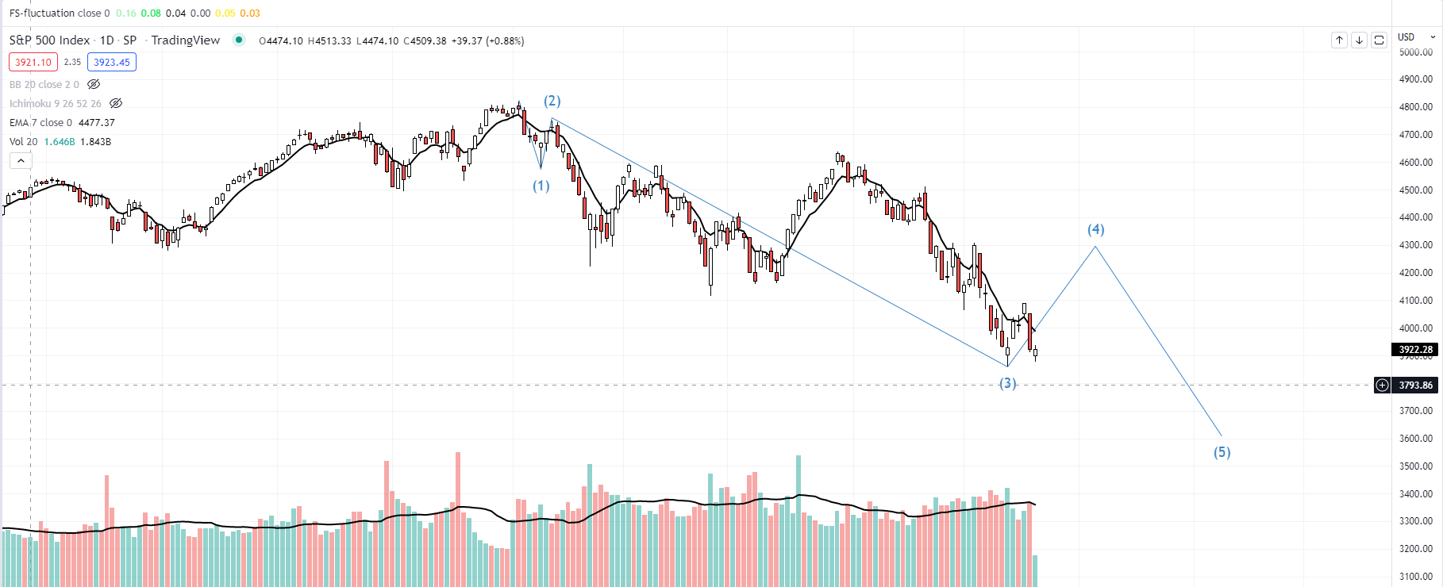The height and width of the screenshot is (587, 1443).
Task: Open the chart symbol search via S&P 500 Index
Action: click(48, 40)
